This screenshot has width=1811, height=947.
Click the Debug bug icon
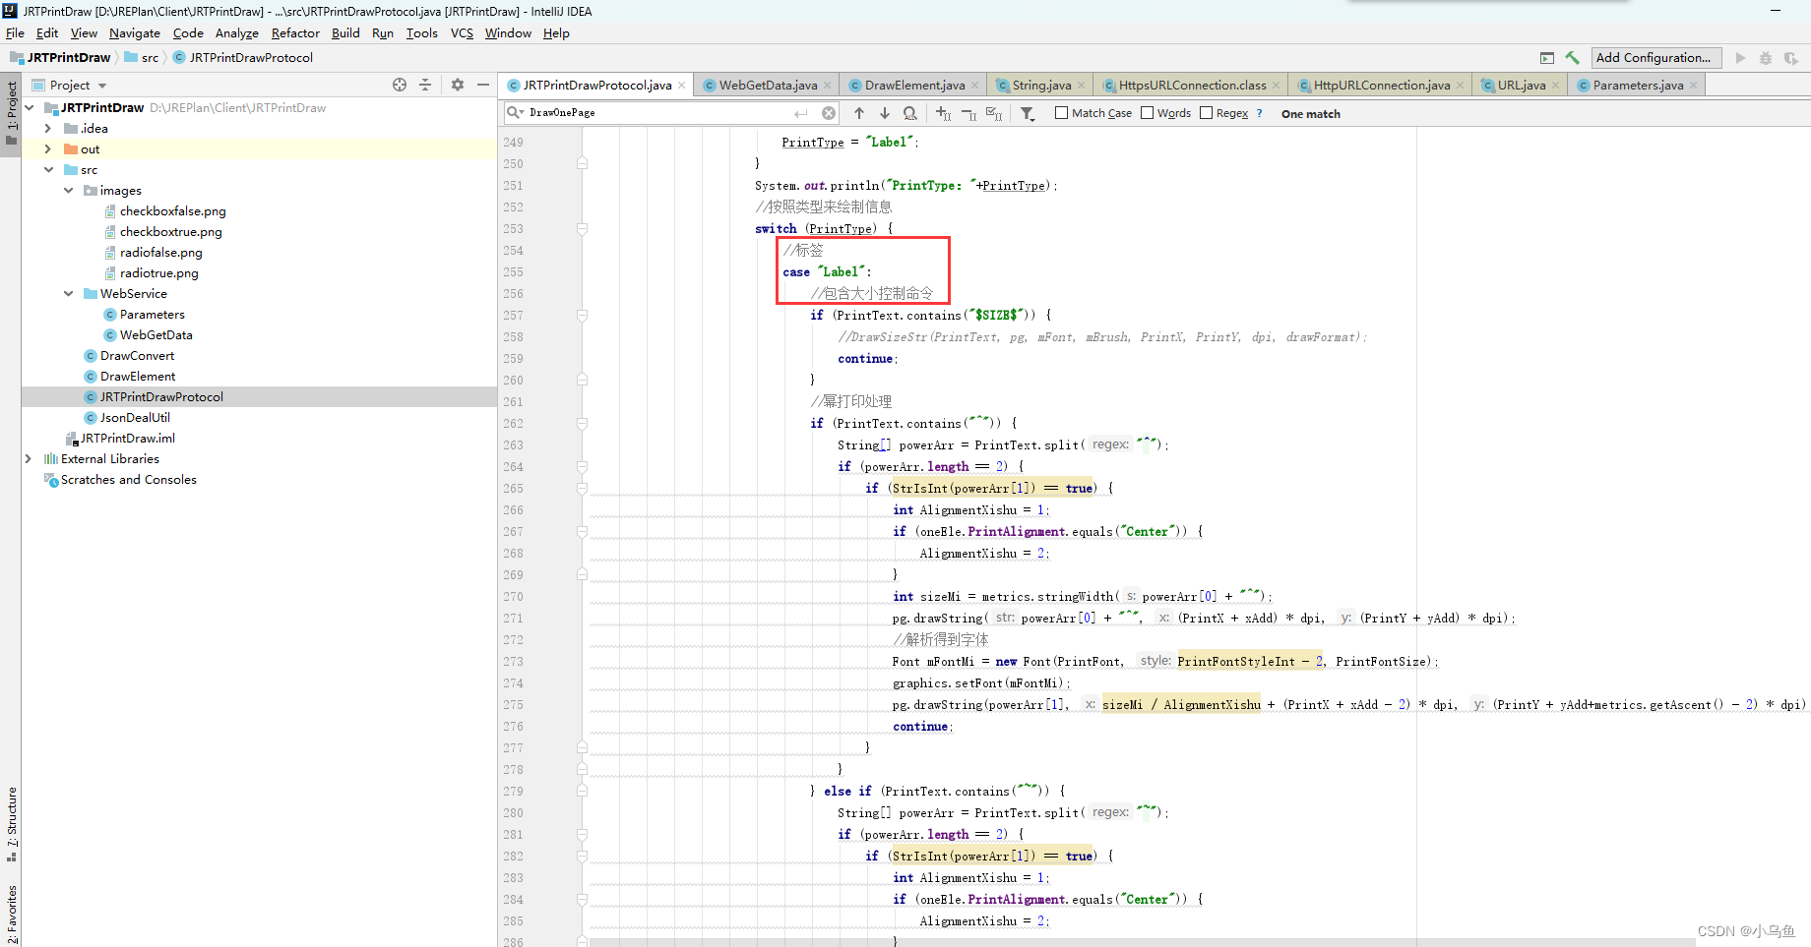[x=1766, y=58]
